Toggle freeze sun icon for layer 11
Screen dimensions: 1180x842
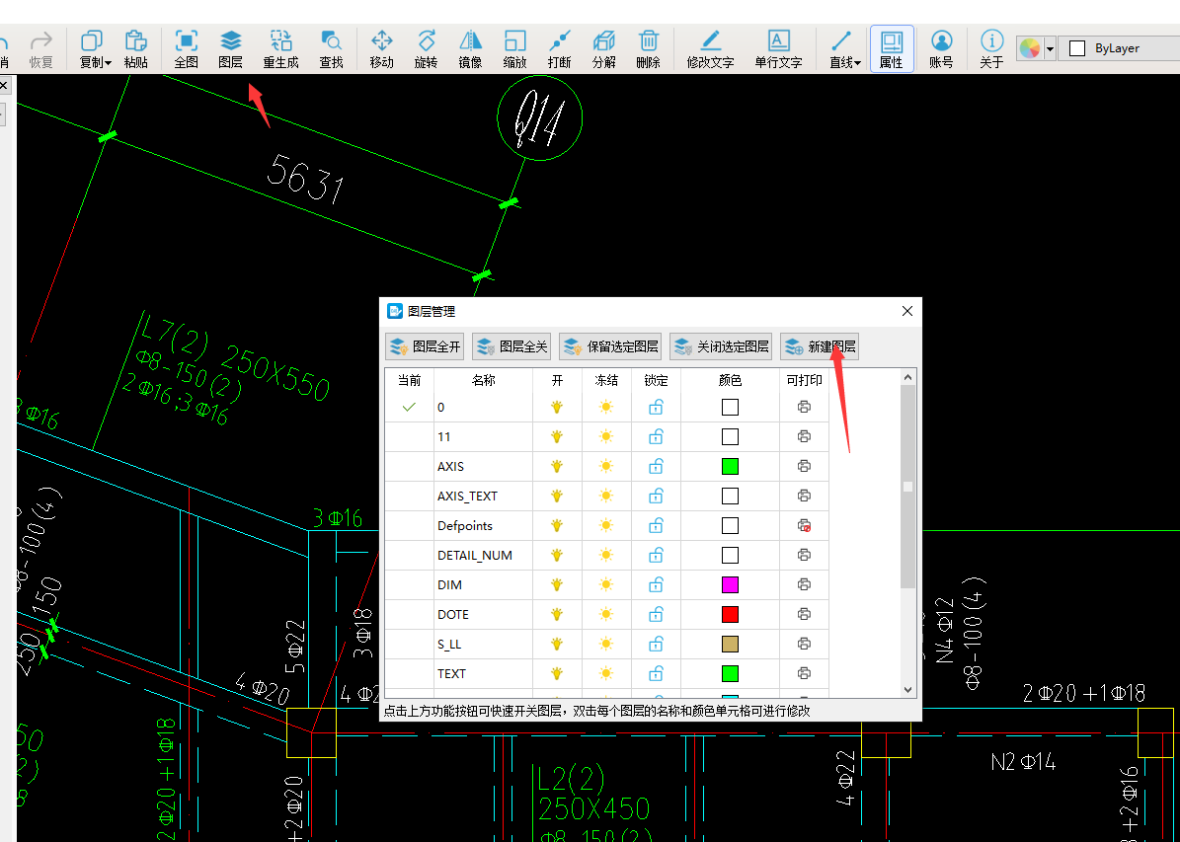tap(606, 436)
